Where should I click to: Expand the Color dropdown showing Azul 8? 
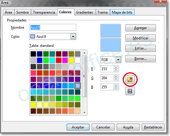[73, 37]
